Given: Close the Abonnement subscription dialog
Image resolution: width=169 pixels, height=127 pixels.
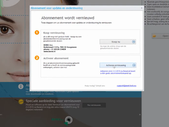Looking at the screenshot, I should pyautogui.click(x=142, y=8).
